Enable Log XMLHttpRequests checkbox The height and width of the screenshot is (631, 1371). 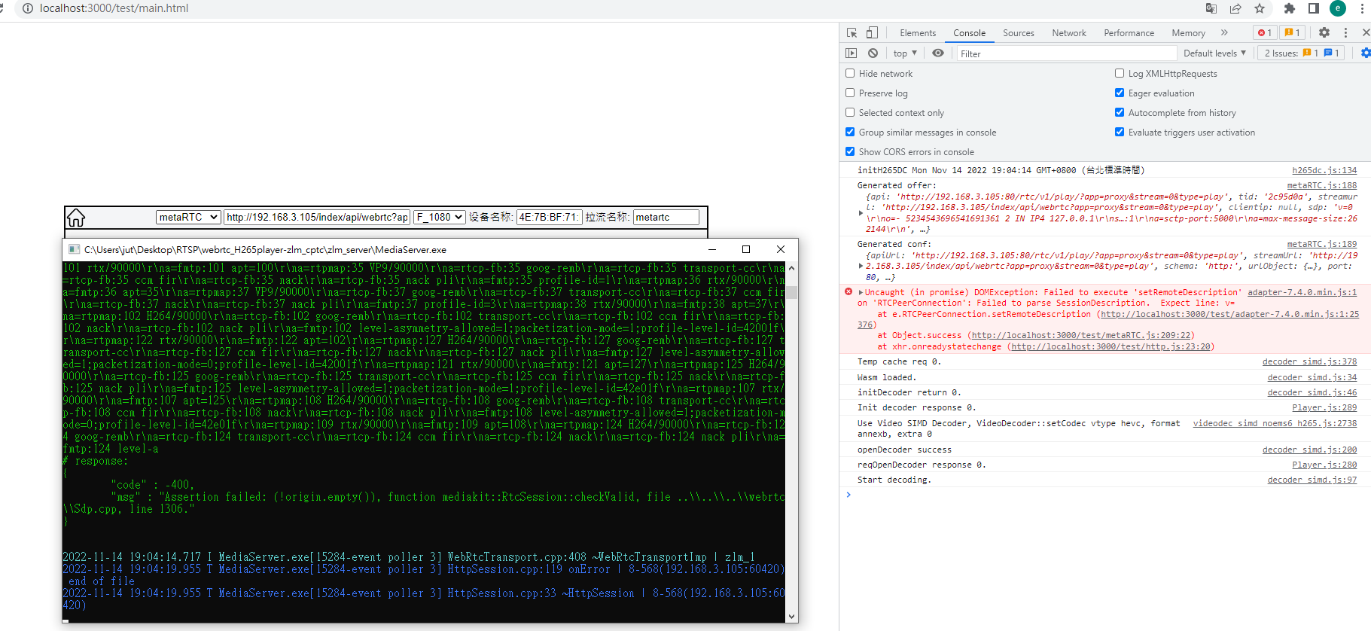(x=1120, y=73)
